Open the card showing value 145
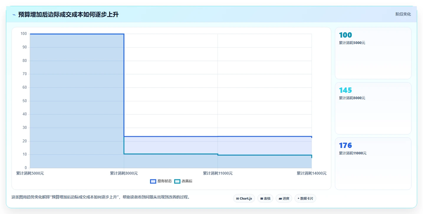 point(373,108)
